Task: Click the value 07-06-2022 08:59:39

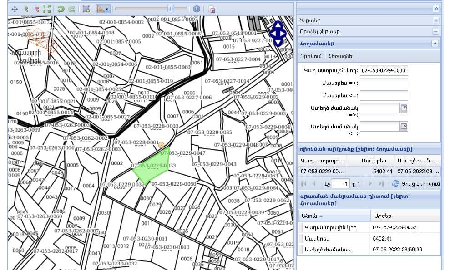Action: [398, 250]
